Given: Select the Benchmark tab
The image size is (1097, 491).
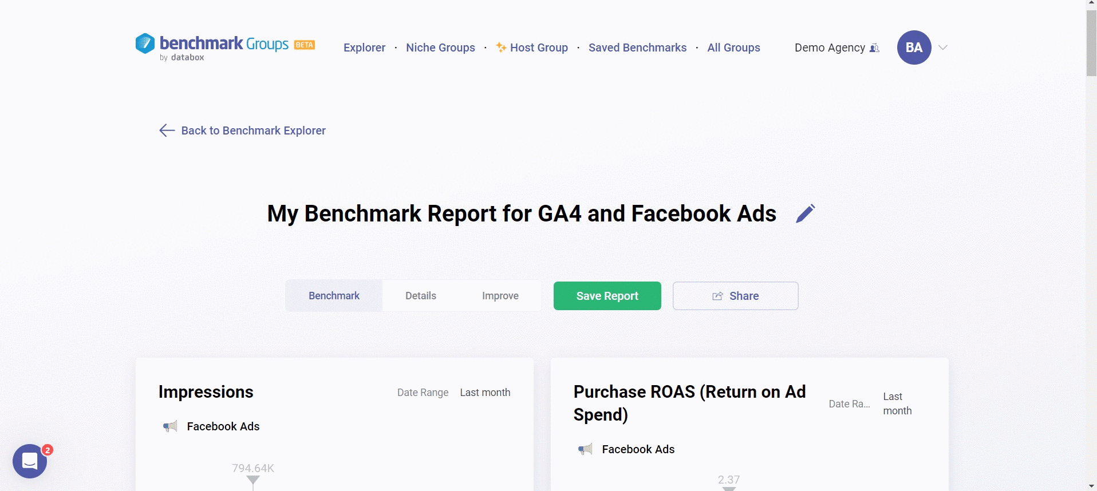Looking at the screenshot, I should coord(334,296).
